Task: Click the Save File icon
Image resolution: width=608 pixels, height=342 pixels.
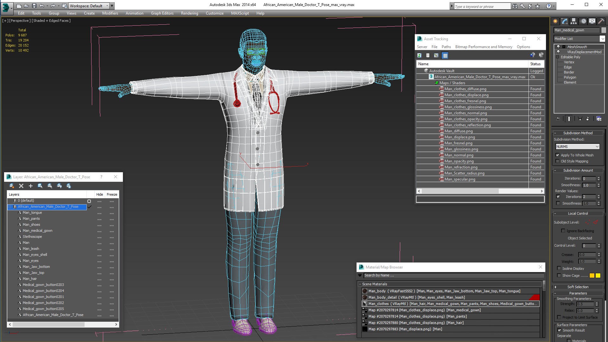Action: click(x=34, y=6)
